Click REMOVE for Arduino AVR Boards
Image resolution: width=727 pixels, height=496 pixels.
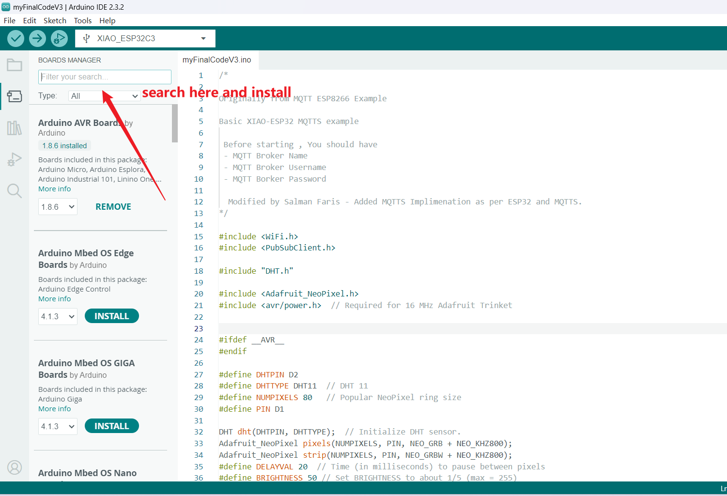point(113,207)
